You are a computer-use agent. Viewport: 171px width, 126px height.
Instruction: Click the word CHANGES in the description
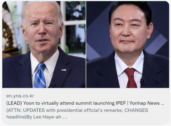pyautogui.click(x=136, y=110)
